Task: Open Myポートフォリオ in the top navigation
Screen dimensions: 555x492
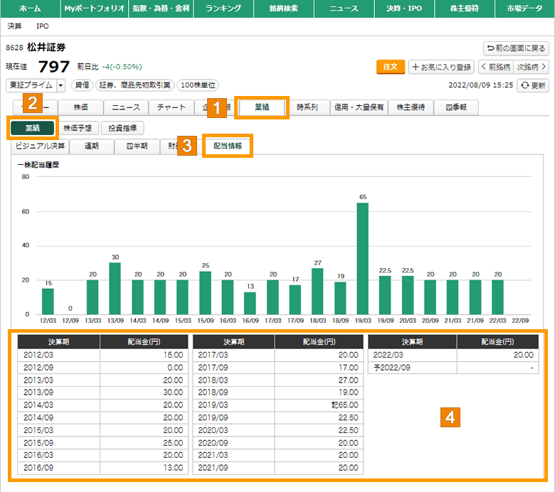Action: click(x=94, y=9)
